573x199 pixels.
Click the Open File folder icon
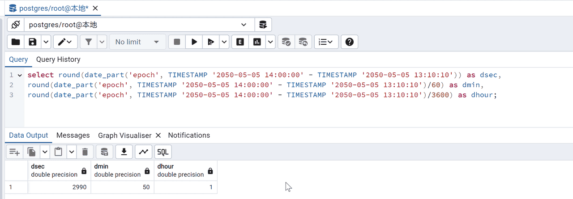16,42
